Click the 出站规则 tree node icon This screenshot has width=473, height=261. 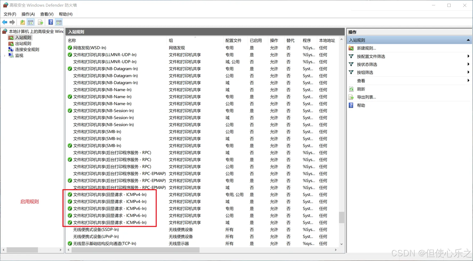11,43
